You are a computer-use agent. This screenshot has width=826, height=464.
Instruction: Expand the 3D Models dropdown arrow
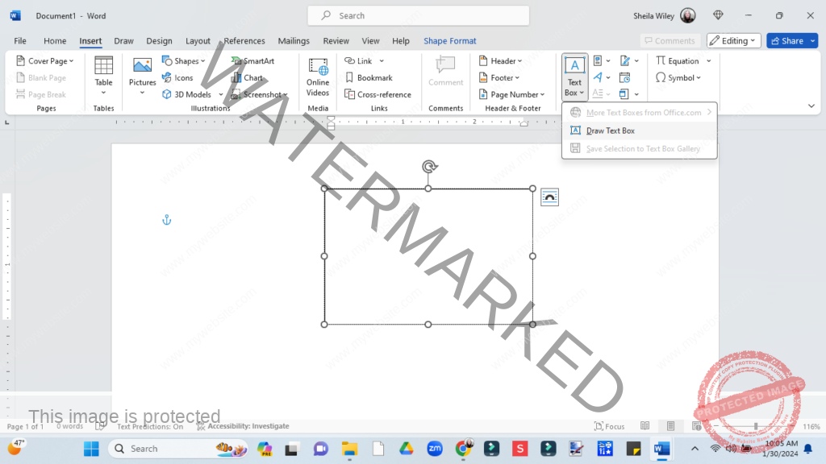[221, 95]
